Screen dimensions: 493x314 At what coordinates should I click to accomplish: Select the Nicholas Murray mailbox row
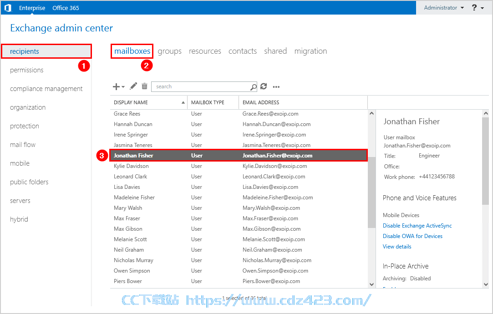[x=239, y=260]
